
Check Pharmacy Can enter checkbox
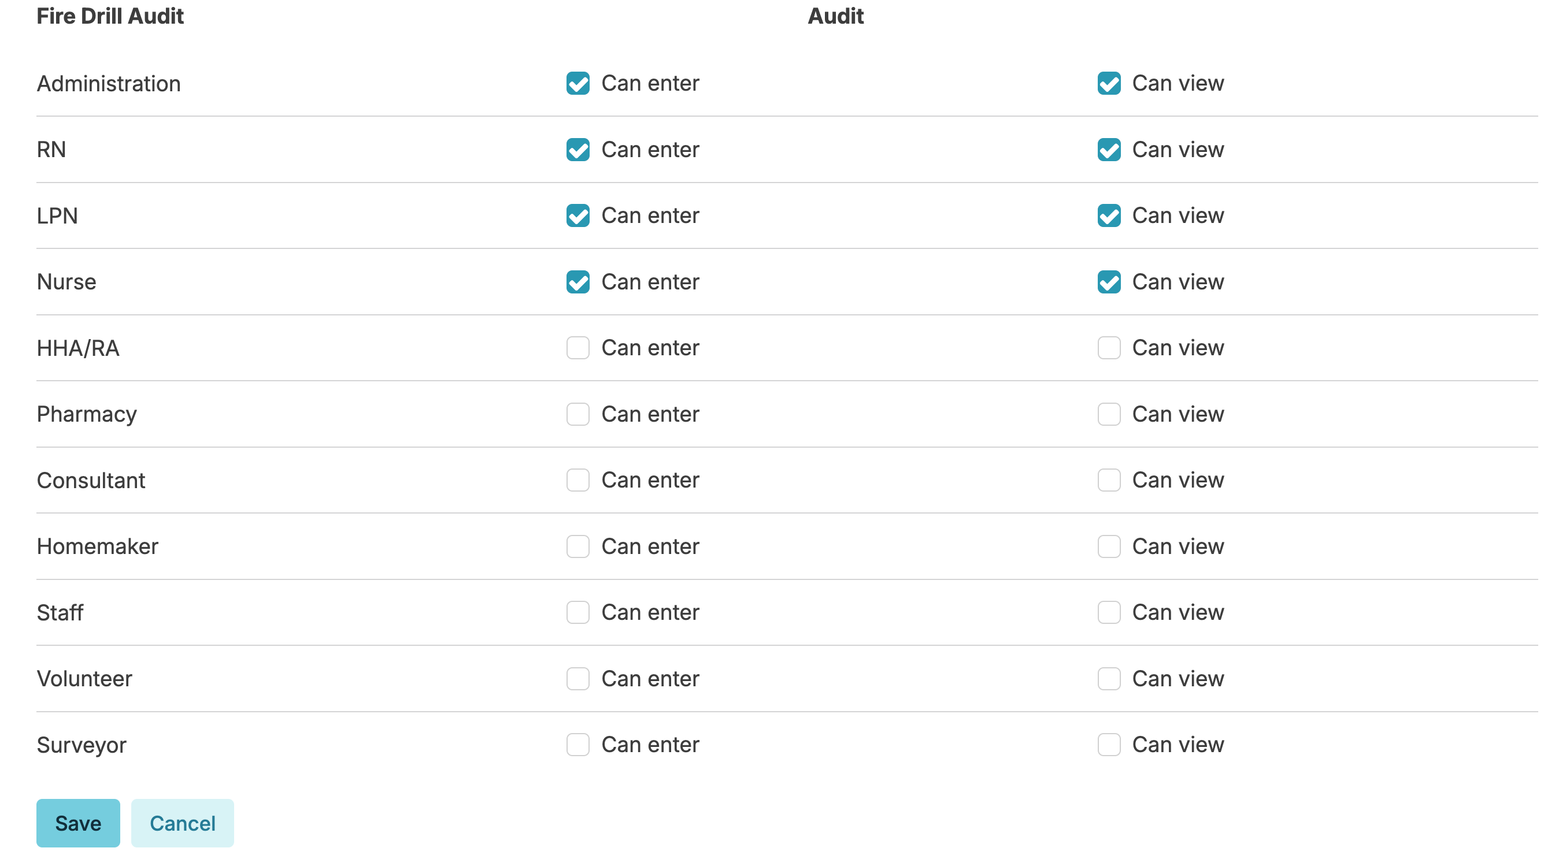pos(577,414)
